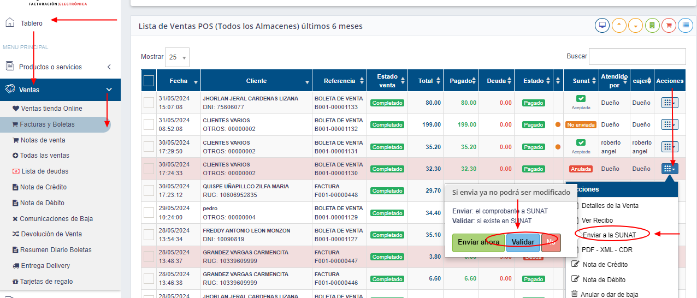Viewport: 697px width, 298px height.
Task: Click into the Buscar search field
Action: (637, 56)
